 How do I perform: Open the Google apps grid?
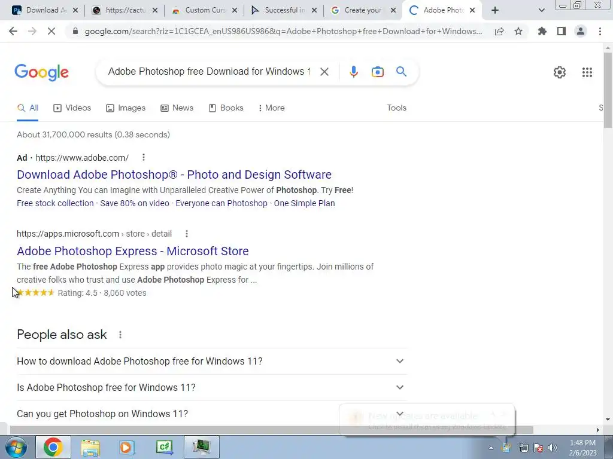point(587,72)
